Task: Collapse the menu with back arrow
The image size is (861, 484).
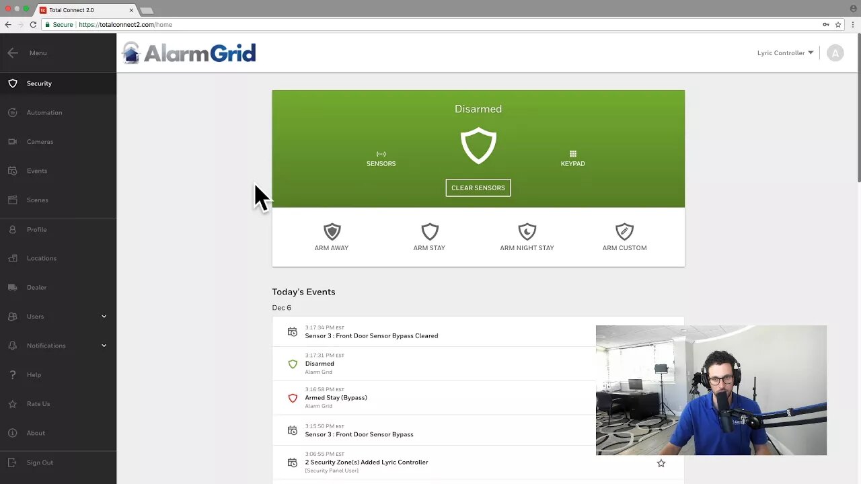Action: (13, 53)
